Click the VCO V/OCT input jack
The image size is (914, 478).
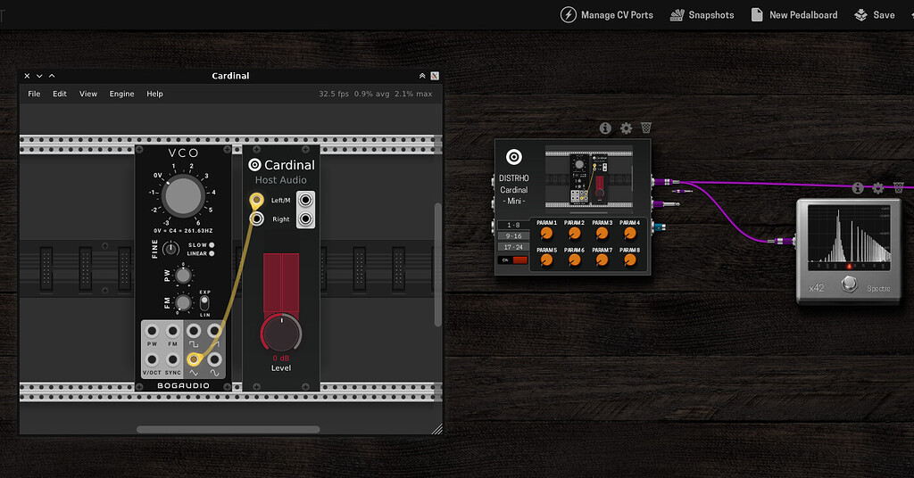click(x=152, y=359)
